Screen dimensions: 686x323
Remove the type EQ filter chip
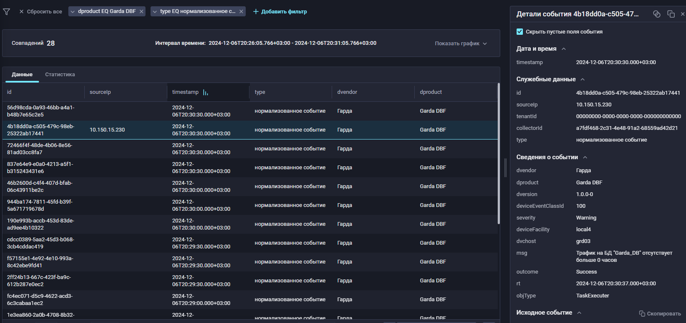[241, 11]
